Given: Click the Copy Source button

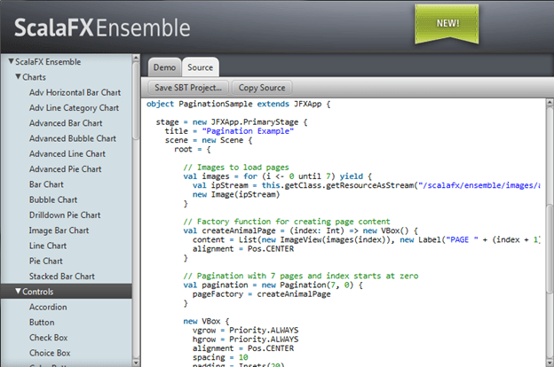Looking at the screenshot, I should [262, 88].
